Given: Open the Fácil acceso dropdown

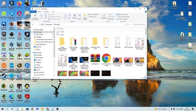Looking at the screenshot, I should (92, 17).
